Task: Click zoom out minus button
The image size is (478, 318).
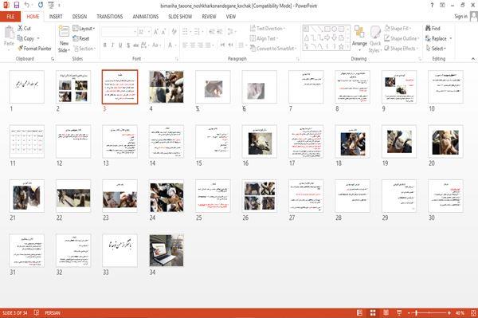Action: coord(409,312)
